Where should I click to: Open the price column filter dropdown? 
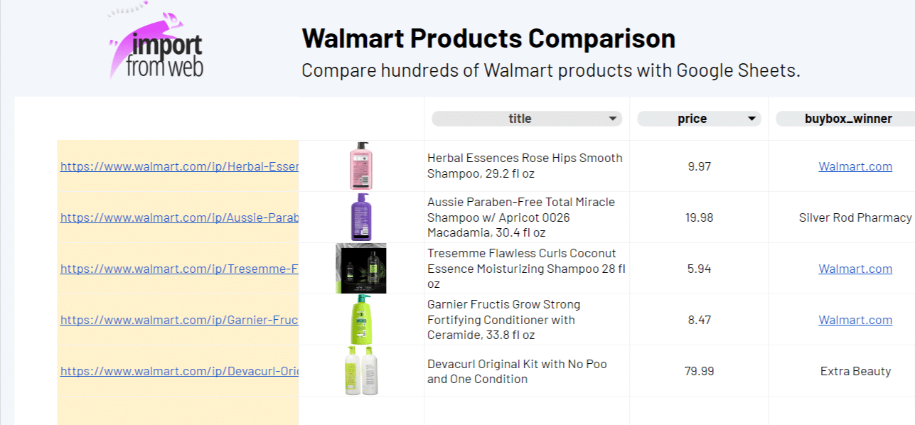751,119
